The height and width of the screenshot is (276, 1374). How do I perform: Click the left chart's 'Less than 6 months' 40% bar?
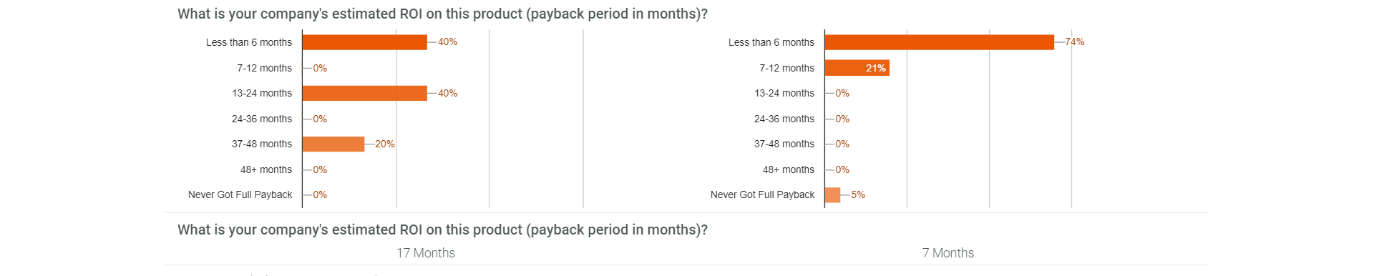tap(365, 42)
